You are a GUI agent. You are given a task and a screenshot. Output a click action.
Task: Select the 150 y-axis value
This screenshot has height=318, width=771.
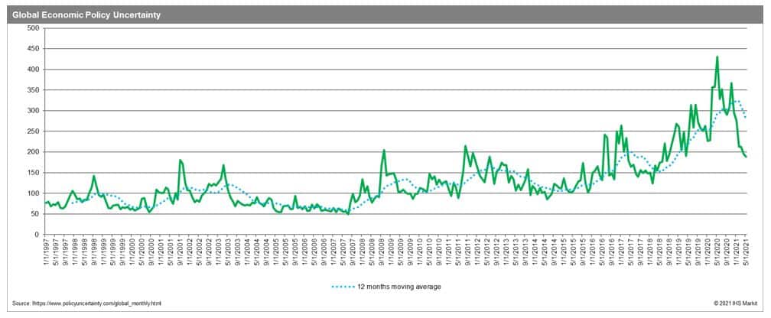(33, 173)
